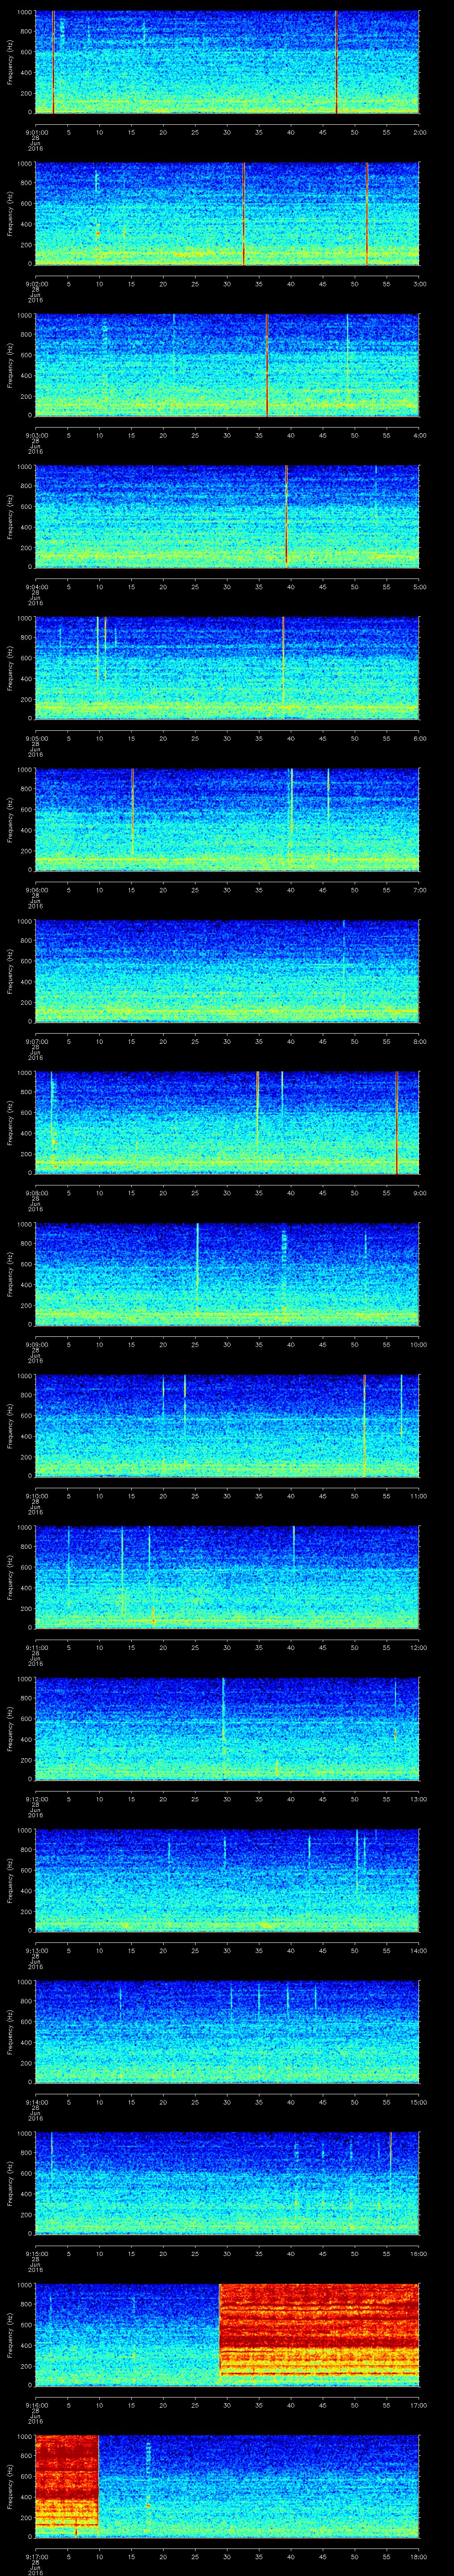Select the spectrogram panel starting at 9:17:00
Viewport: 454px width, 2576px height.
point(227,2486)
